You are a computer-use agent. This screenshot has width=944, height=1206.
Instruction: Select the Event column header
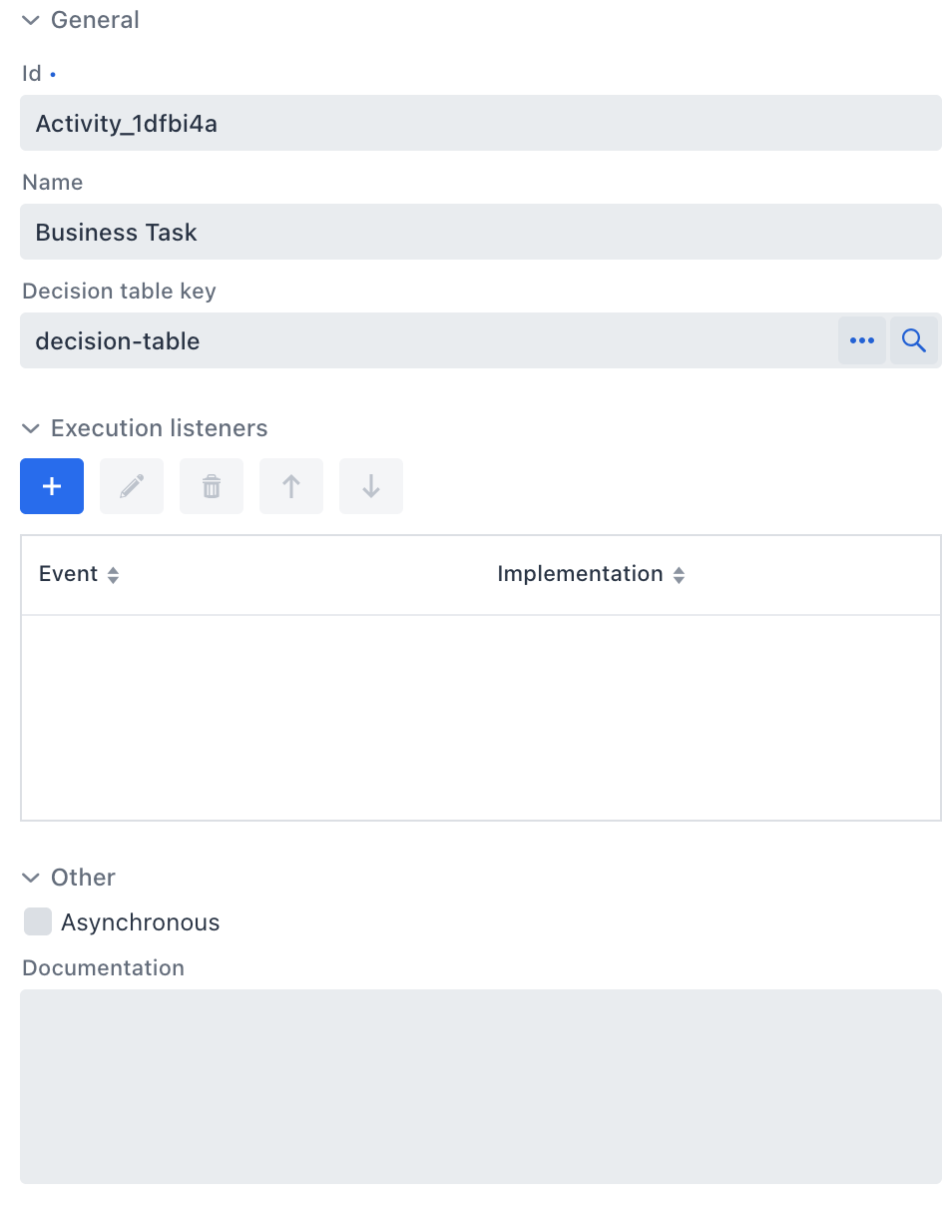[68, 574]
